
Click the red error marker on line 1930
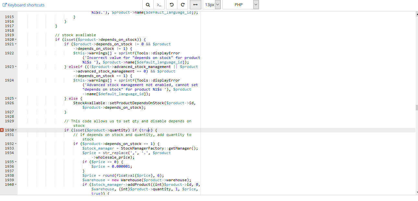coord(2,130)
